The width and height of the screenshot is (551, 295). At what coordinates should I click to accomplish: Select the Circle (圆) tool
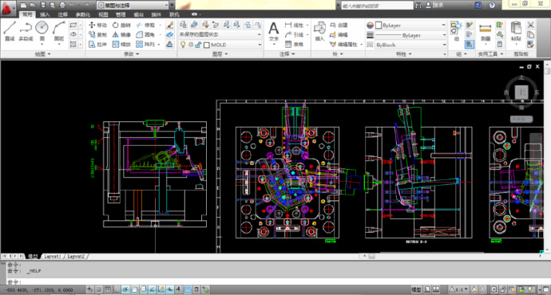pyautogui.click(x=42, y=30)
